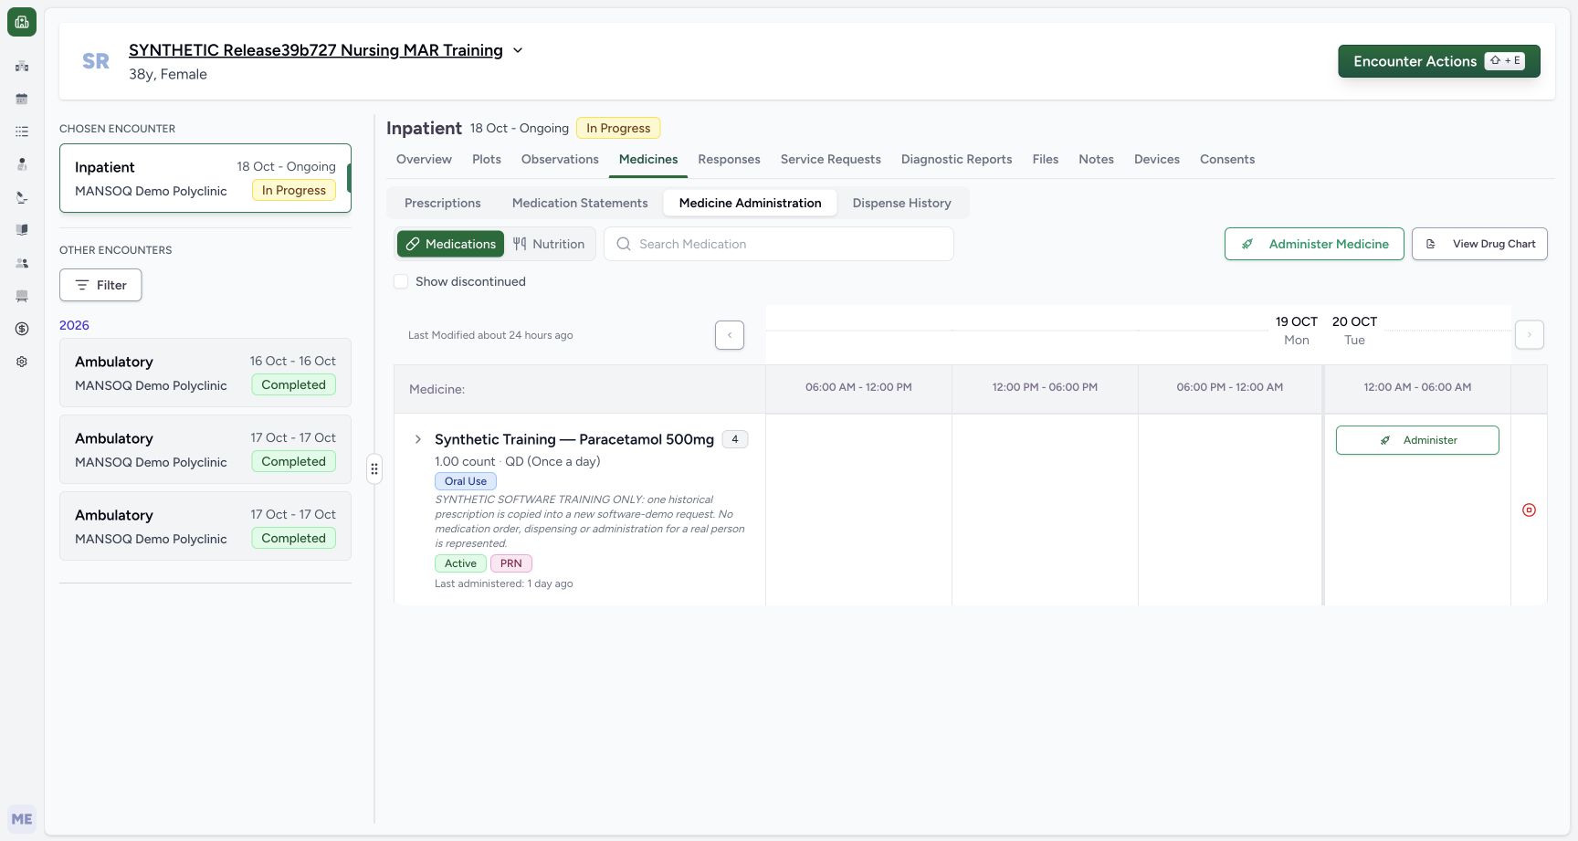The width and height of the screenshot is (1578, 841).
Task: Open the task list sidebar icon
Action: 22,131
